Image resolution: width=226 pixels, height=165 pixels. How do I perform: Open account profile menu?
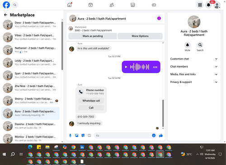pos(217,5)
